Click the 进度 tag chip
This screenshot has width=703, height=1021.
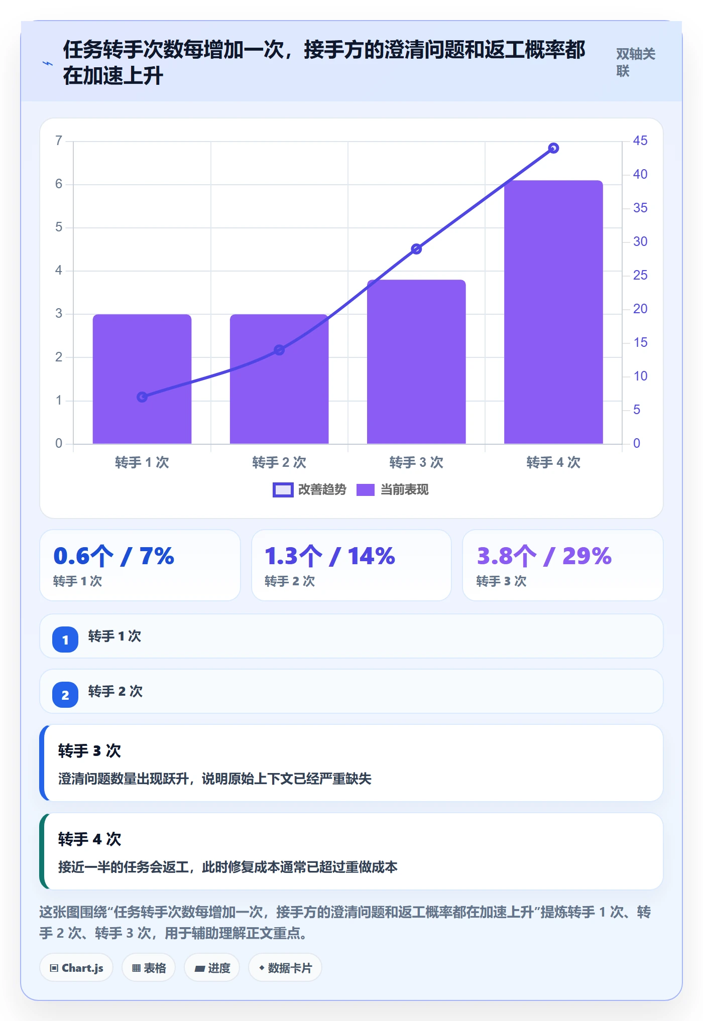tap(212, 968)
